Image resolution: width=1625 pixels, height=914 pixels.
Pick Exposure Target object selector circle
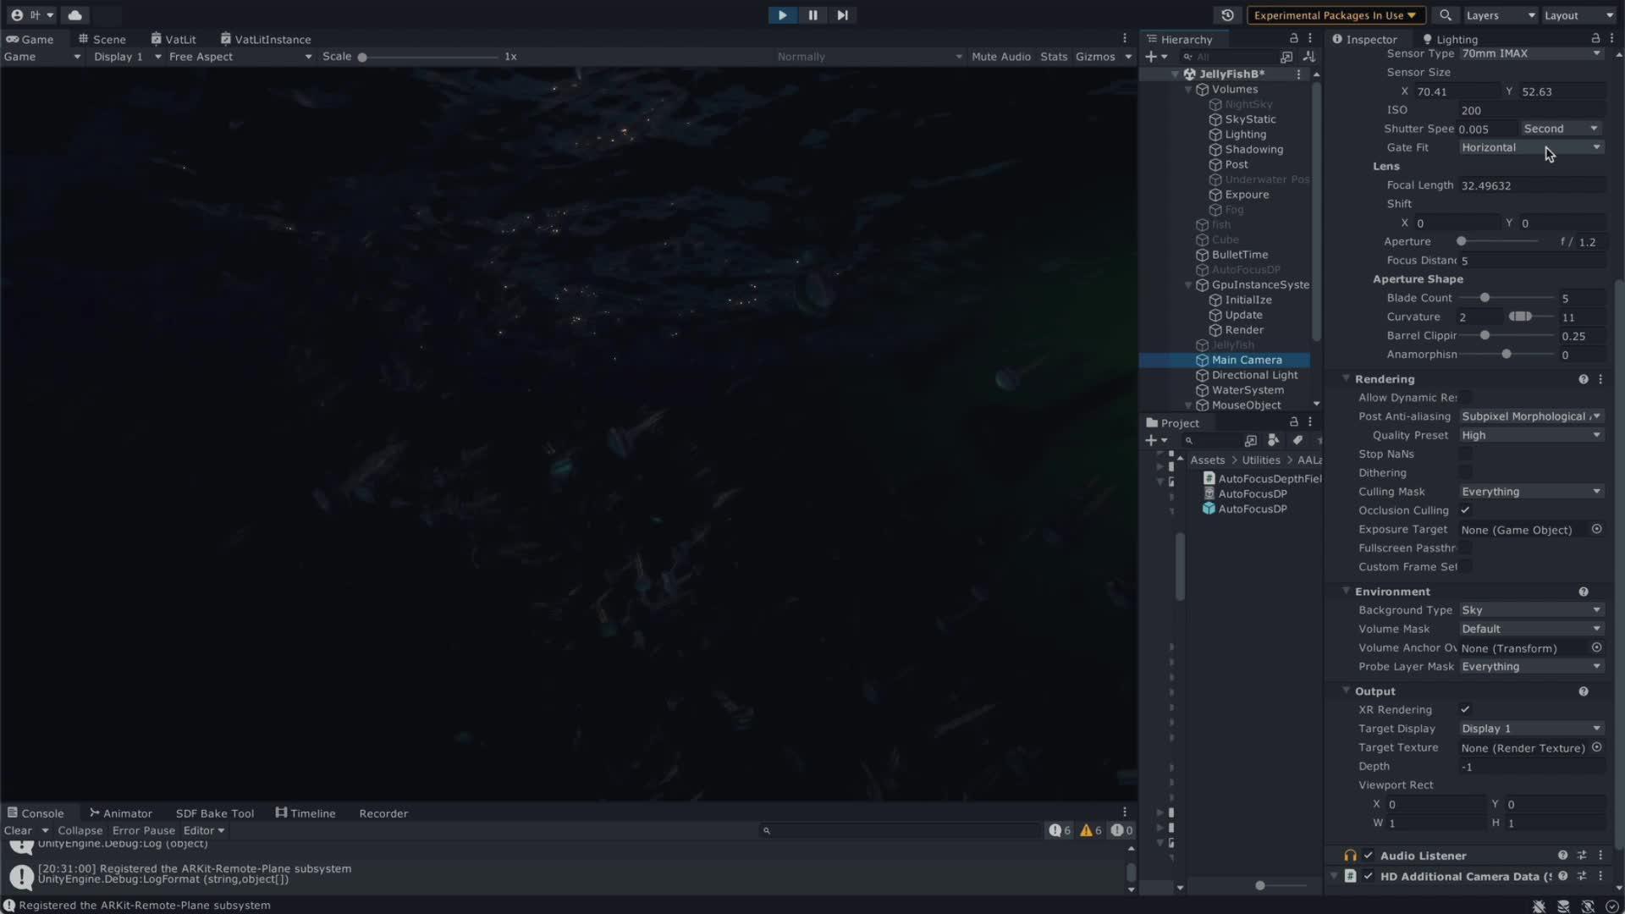(1596, 529)
